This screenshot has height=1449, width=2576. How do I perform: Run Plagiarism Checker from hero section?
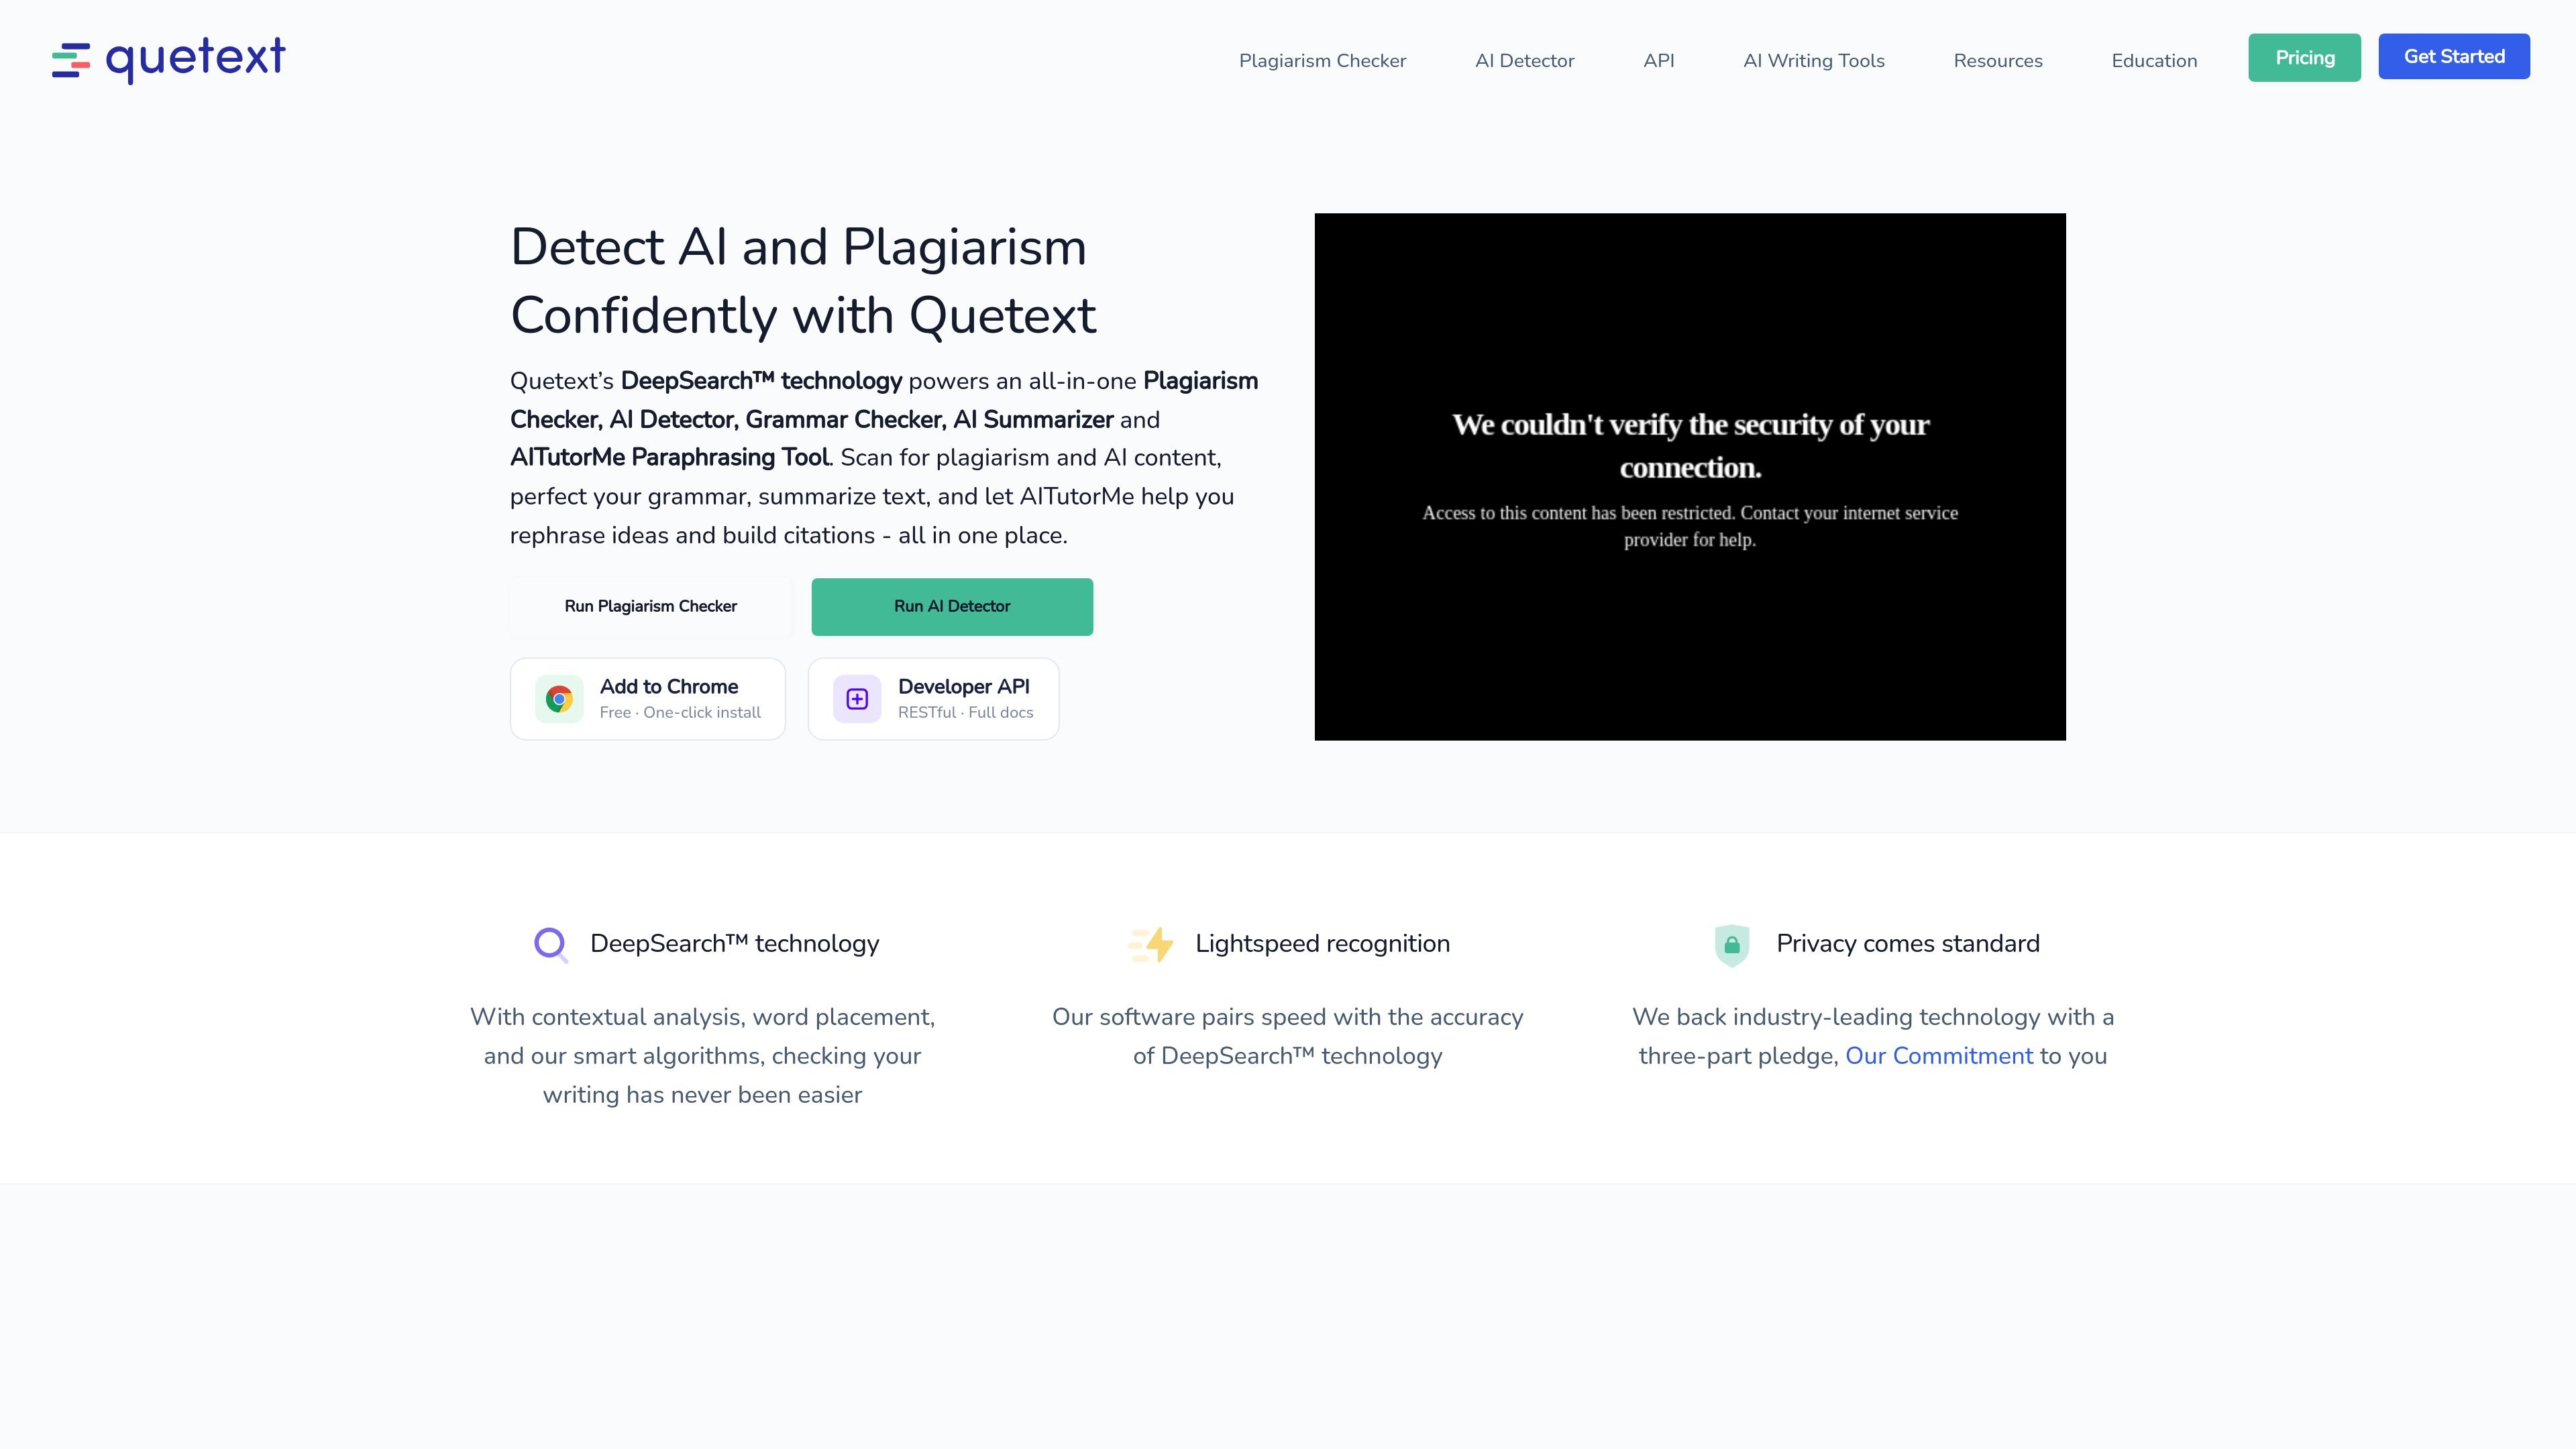(651, 606)
